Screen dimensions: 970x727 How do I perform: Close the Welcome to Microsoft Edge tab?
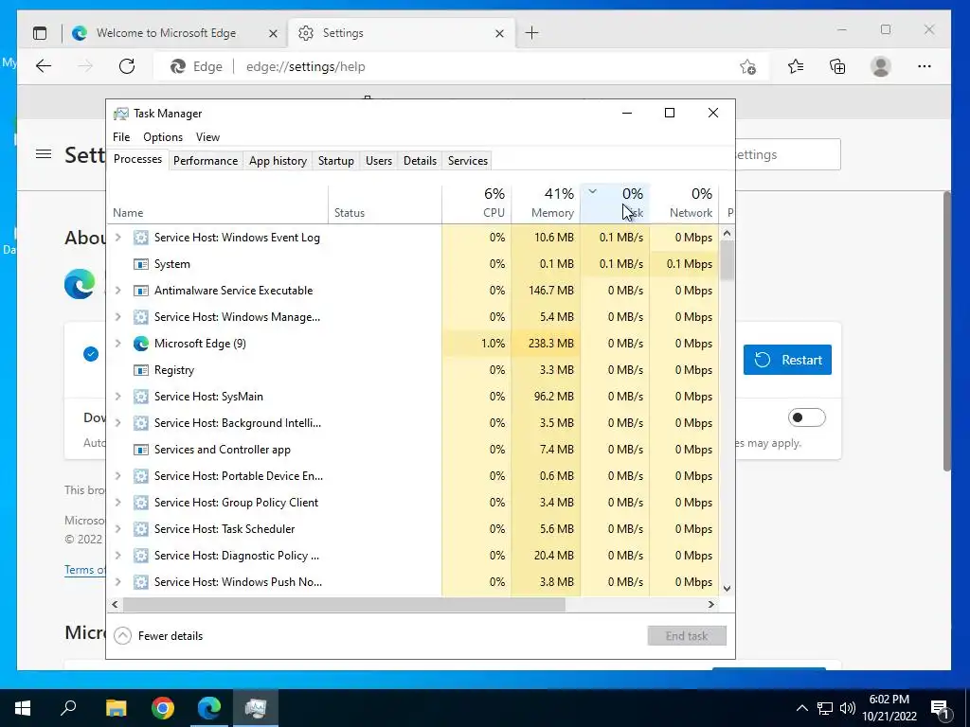[x=273, y=33]
